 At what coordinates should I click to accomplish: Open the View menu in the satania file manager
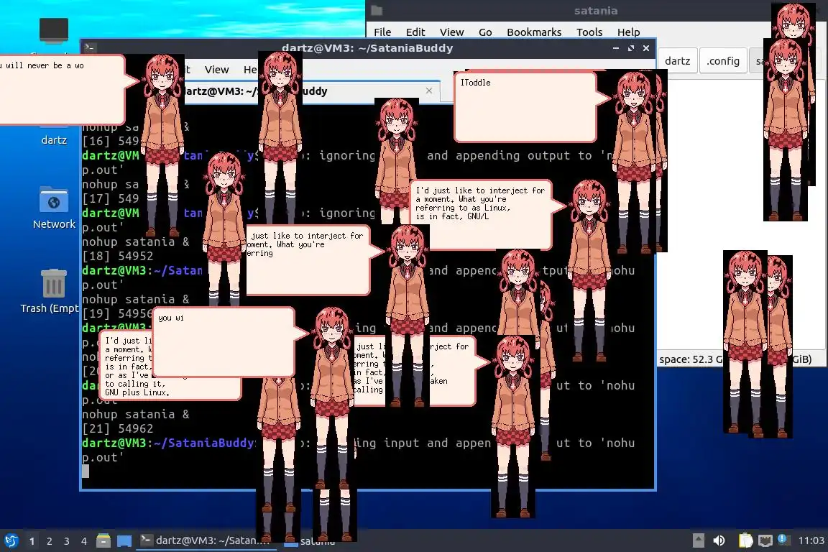click(451, 32)
